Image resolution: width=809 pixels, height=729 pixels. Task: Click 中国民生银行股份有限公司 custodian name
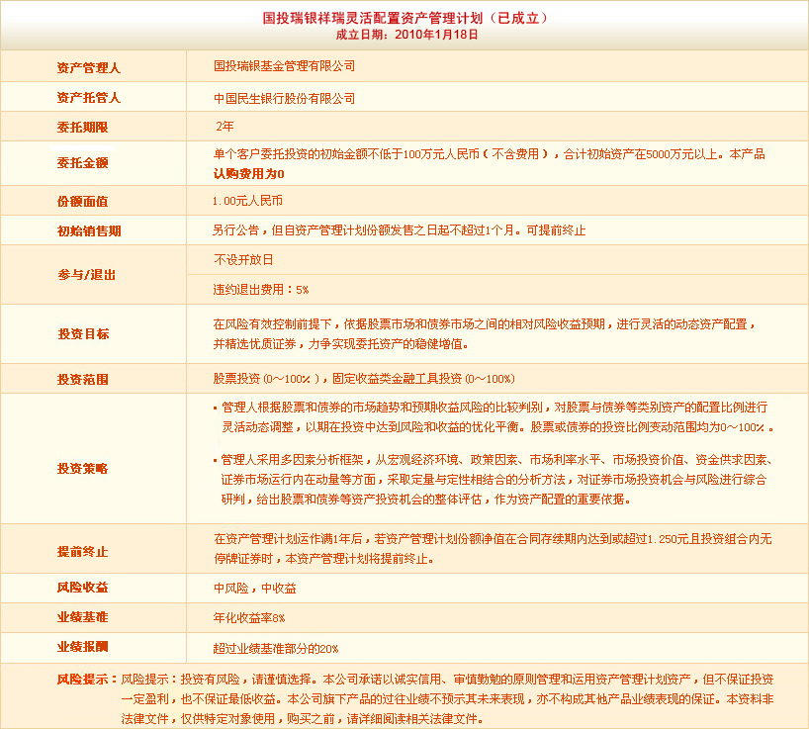pyautogui.click(x=284, y=99)
